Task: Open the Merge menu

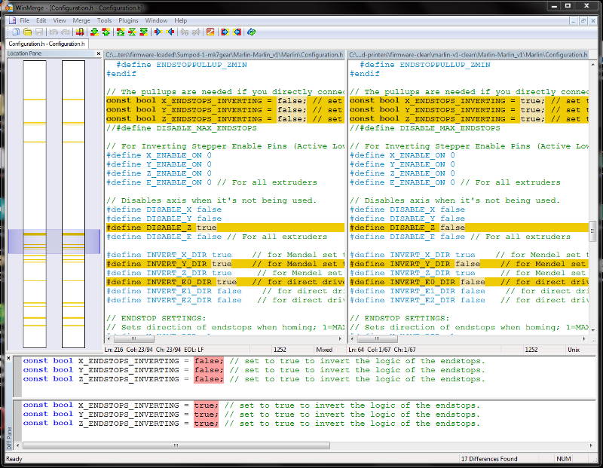Action: (81, 21)
